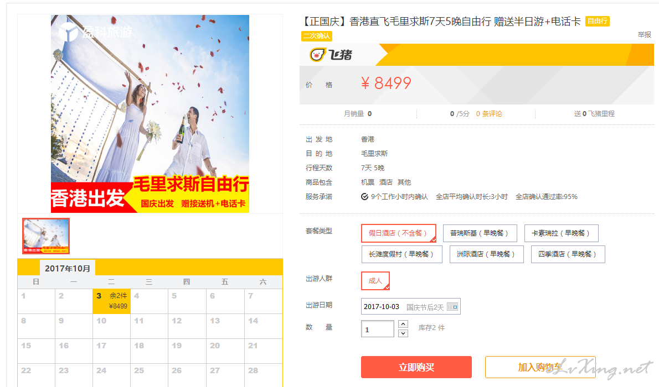Open the calendar icon in travel date field
The height and width of the screenshot is (387, 659).
tap(452, 307)
